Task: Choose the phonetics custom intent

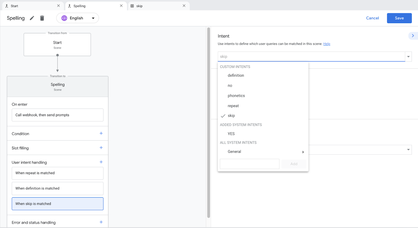Action: [236, 96]
